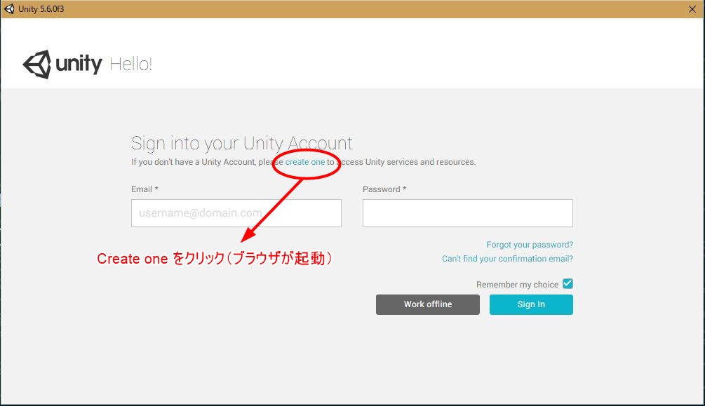705x406 pixels.
Task: Focus the Email input field
Action: click(236, 213)
